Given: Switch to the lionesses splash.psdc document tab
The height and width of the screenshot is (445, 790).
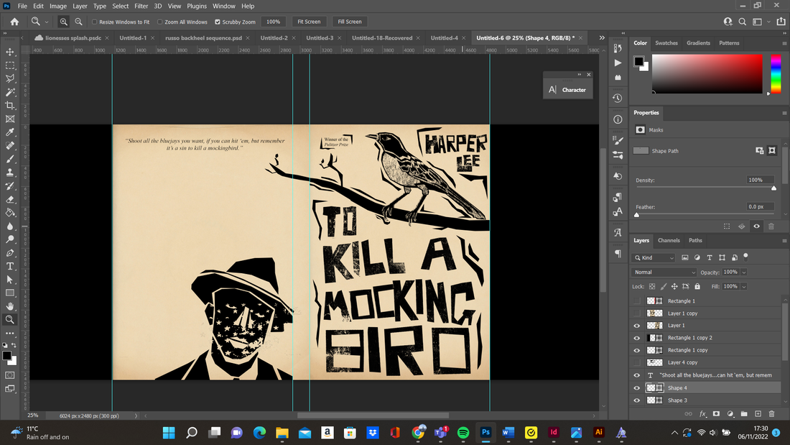Looking at the screenshot, I should tap(72, 38).
